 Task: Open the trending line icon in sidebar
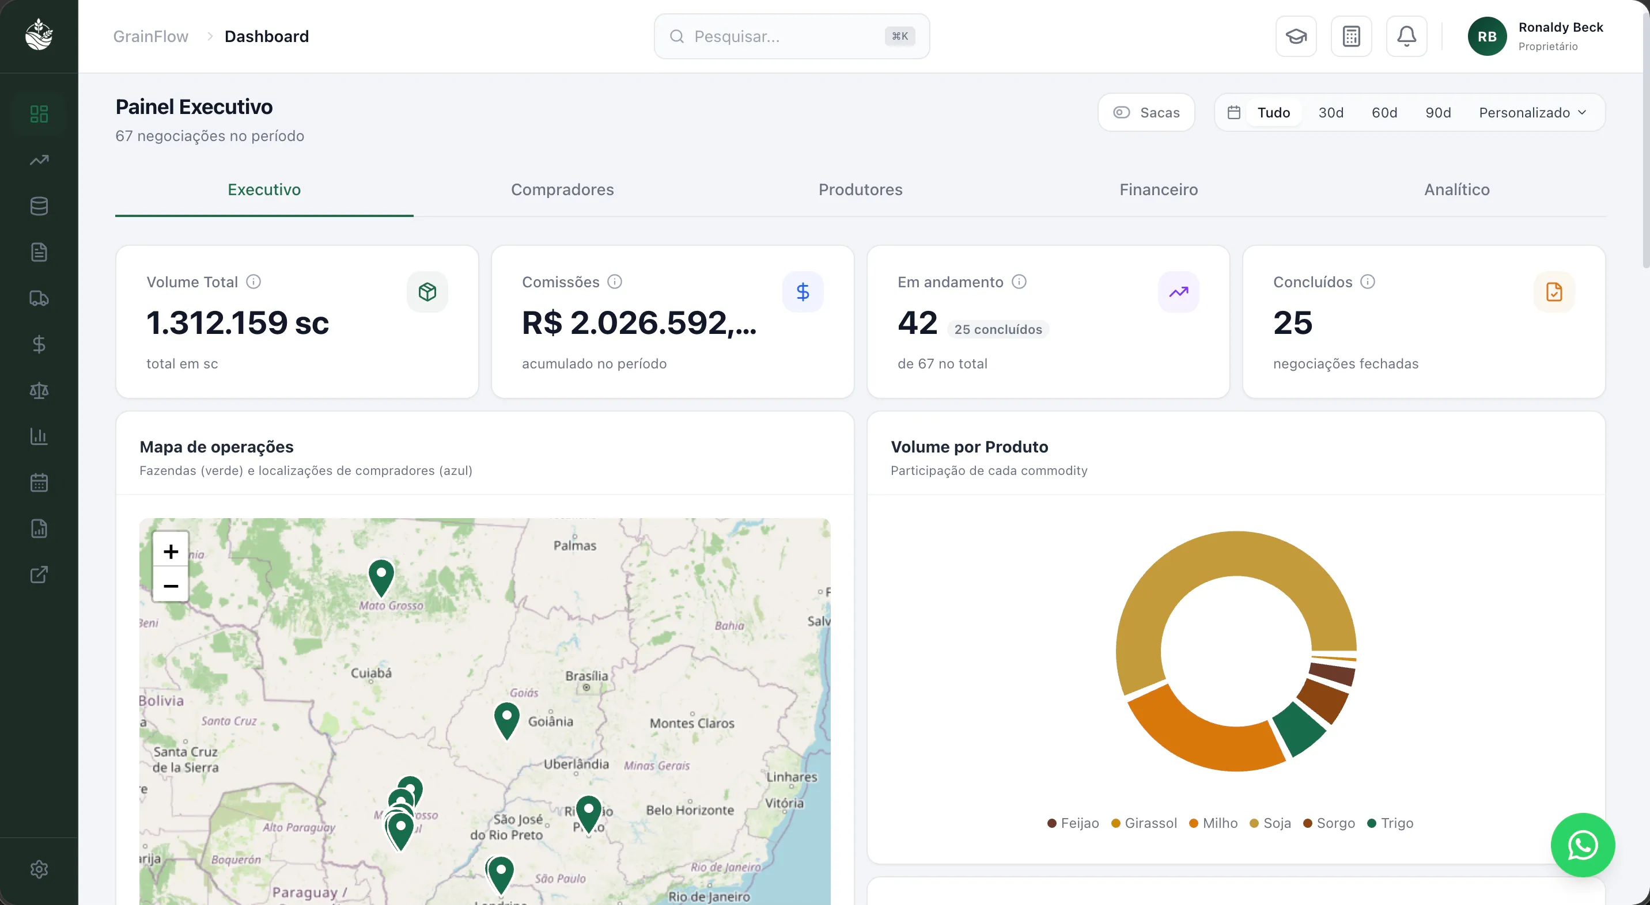click(39, 160)
